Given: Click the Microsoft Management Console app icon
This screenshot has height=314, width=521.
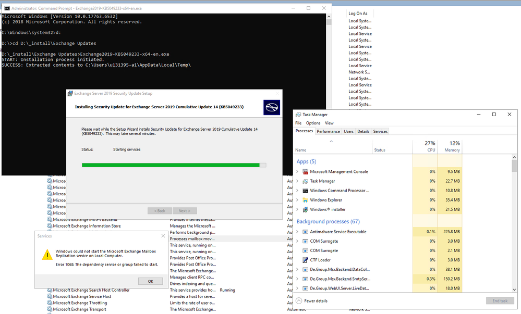Looking at the screenshot, I should 305,172.
